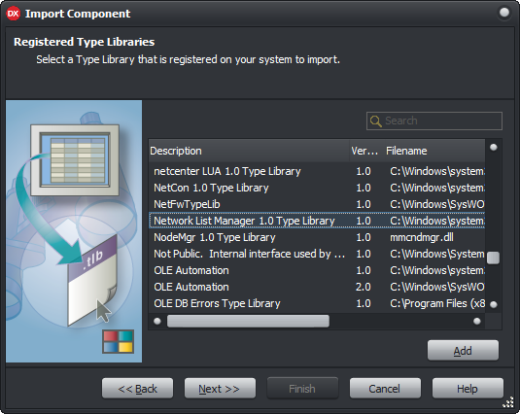Select OLE DB Errors Type Library row

317,303
